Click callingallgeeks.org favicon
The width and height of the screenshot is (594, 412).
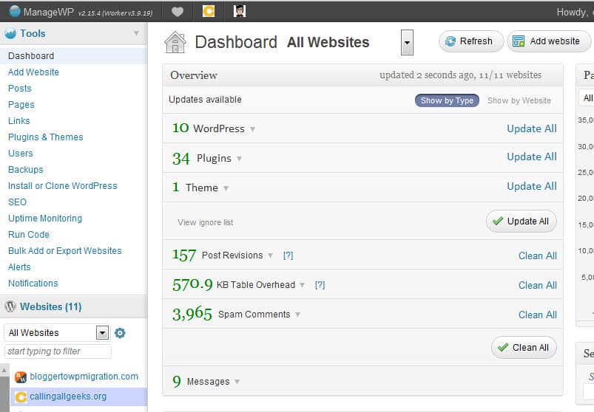21,397
